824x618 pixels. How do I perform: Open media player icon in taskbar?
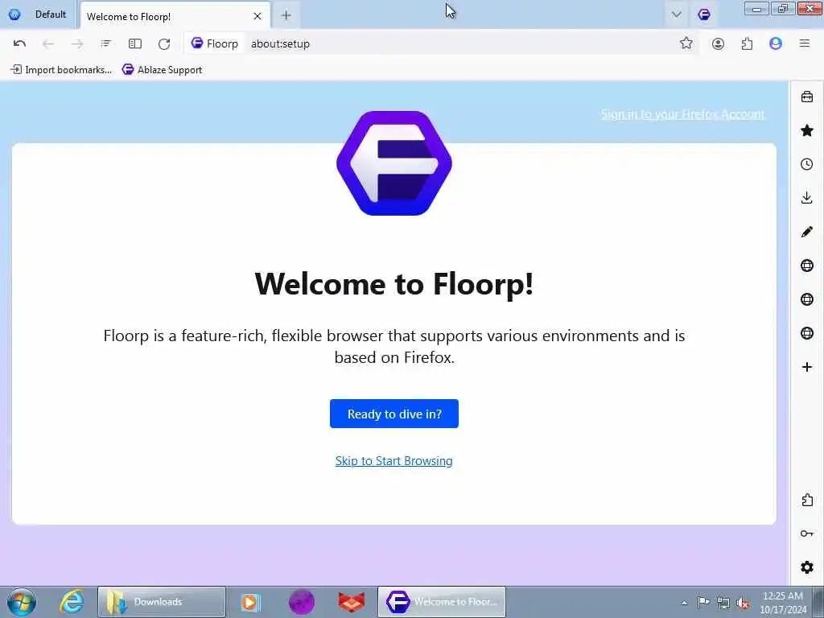tap(251, 602)
